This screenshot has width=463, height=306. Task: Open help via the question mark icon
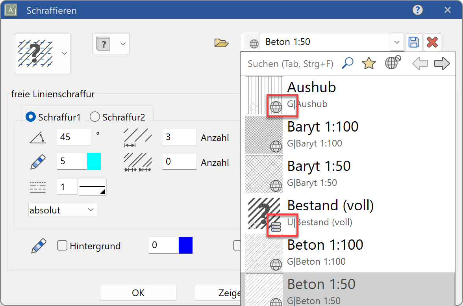pyautogui.click(x=418, y=10)
